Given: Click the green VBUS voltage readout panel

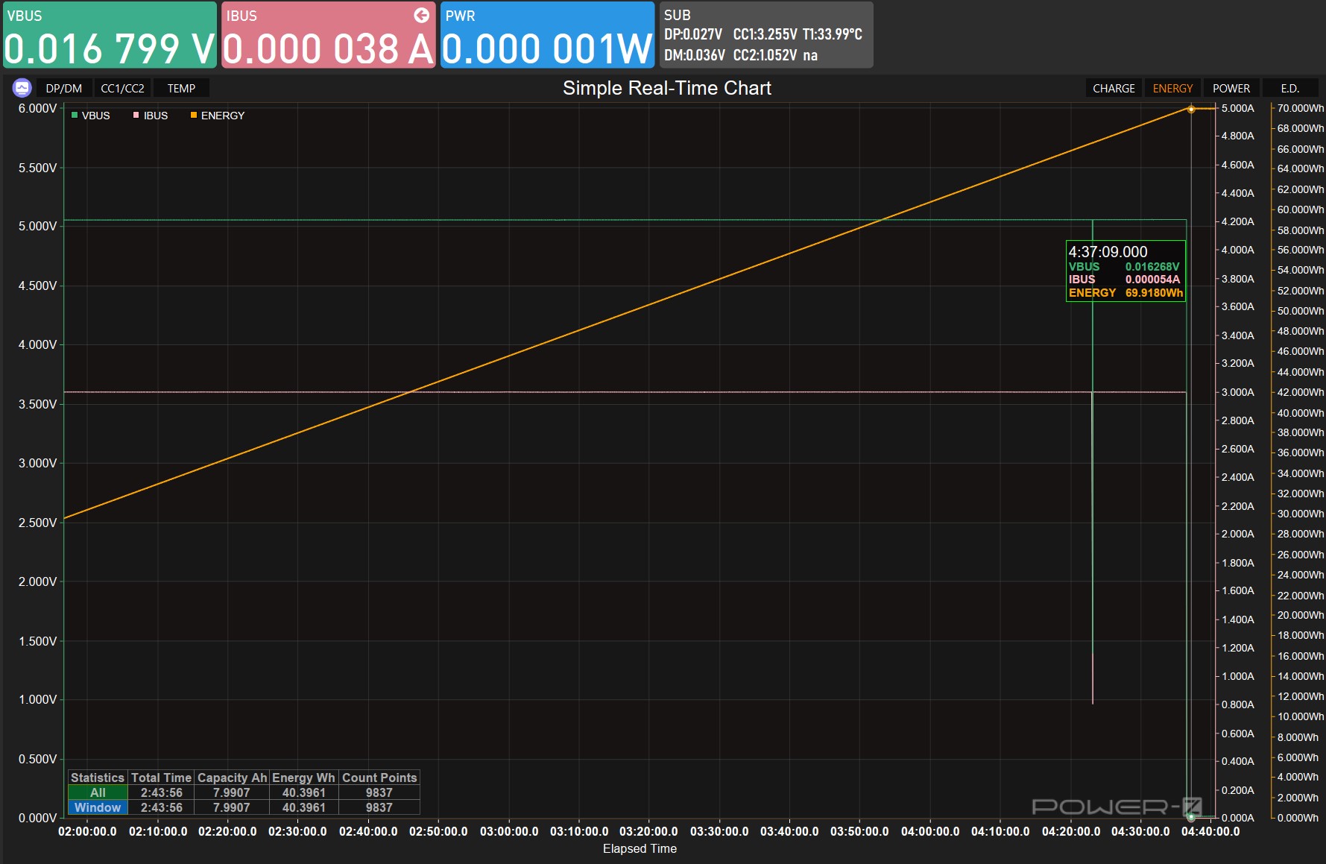Looking at the screenshot, I should click(x=110, y=35).
